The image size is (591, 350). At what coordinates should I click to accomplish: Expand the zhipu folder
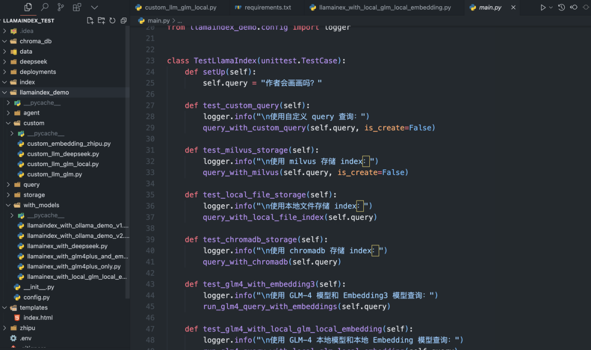coord(27,328)
